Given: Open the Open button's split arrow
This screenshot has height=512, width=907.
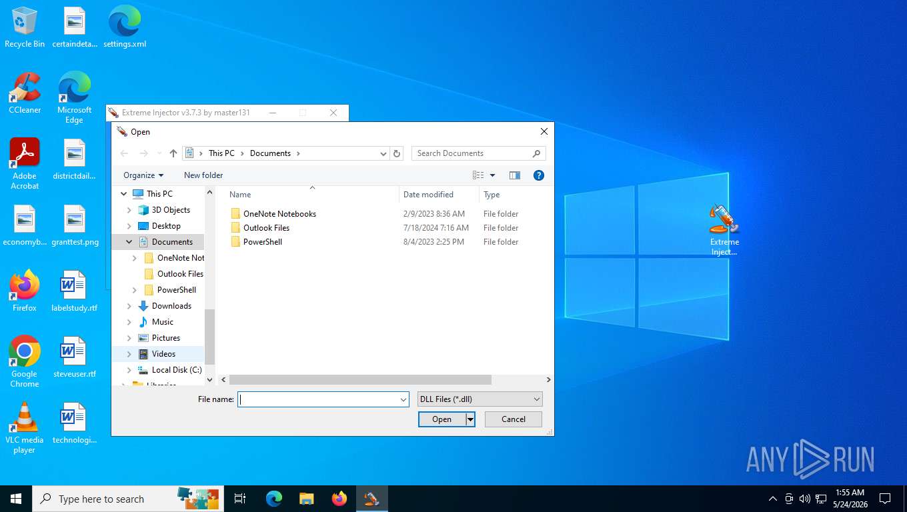Looking at the screenshot, I should tap(470, 419).
